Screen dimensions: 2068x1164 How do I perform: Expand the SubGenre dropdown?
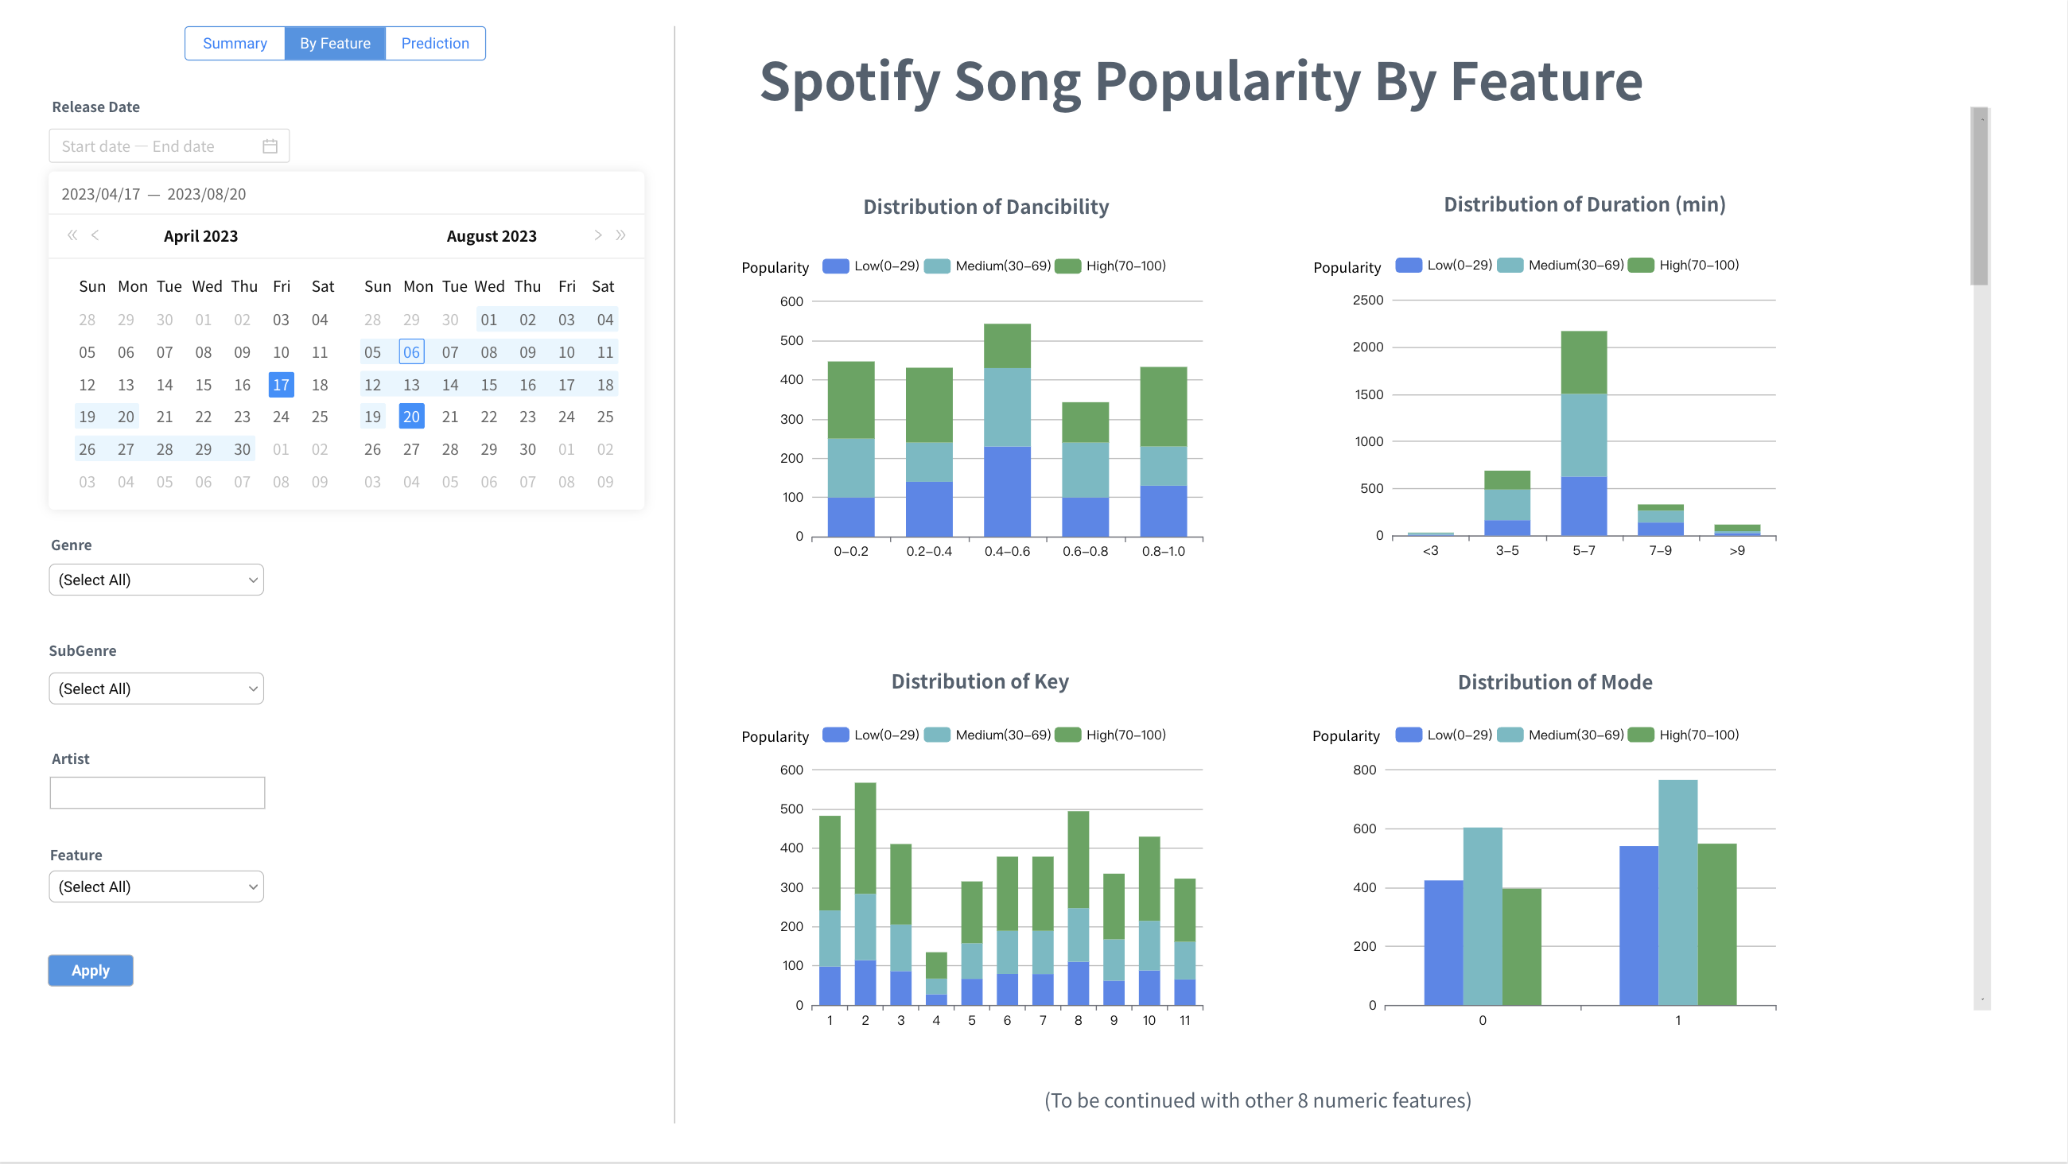point(157,689)
